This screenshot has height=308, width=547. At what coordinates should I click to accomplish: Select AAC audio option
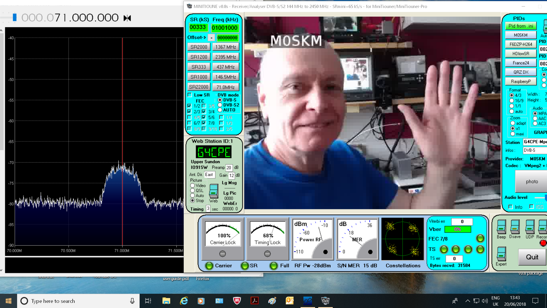point(535,119)
